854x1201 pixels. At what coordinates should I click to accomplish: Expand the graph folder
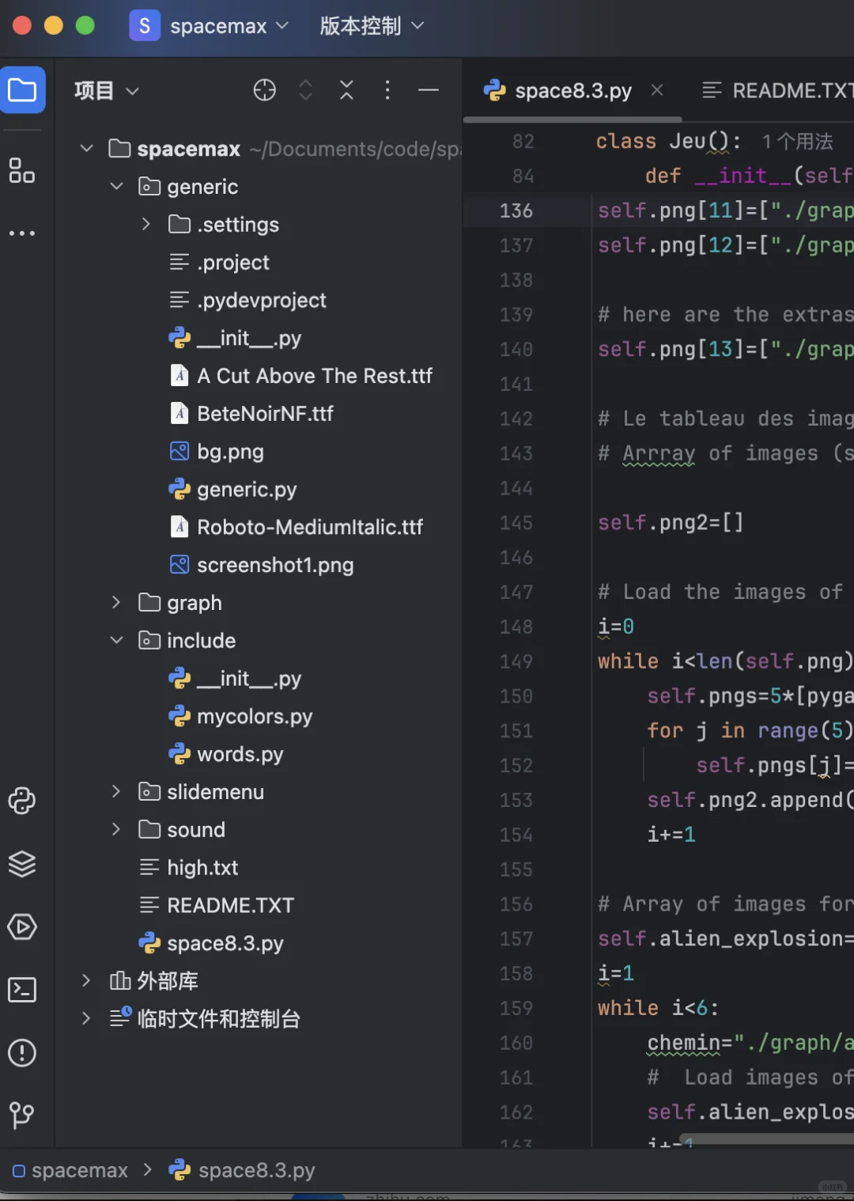pyautogui.click(x=115, y=602)
